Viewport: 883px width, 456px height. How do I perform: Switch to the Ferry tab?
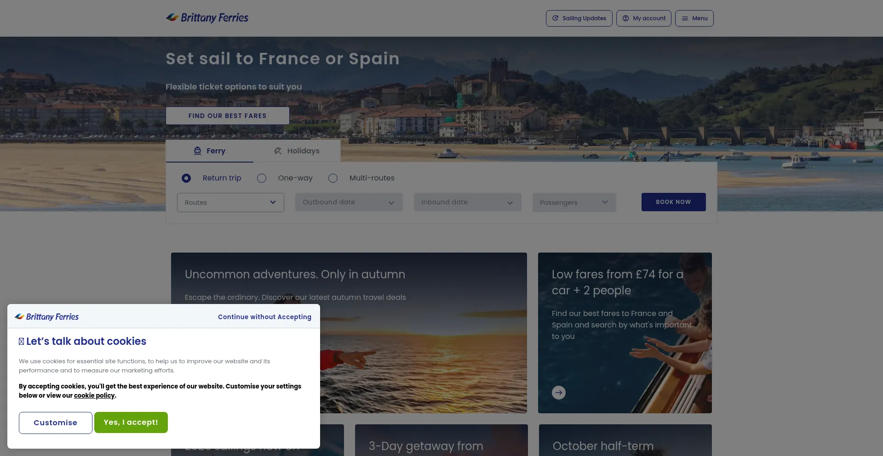210,151
